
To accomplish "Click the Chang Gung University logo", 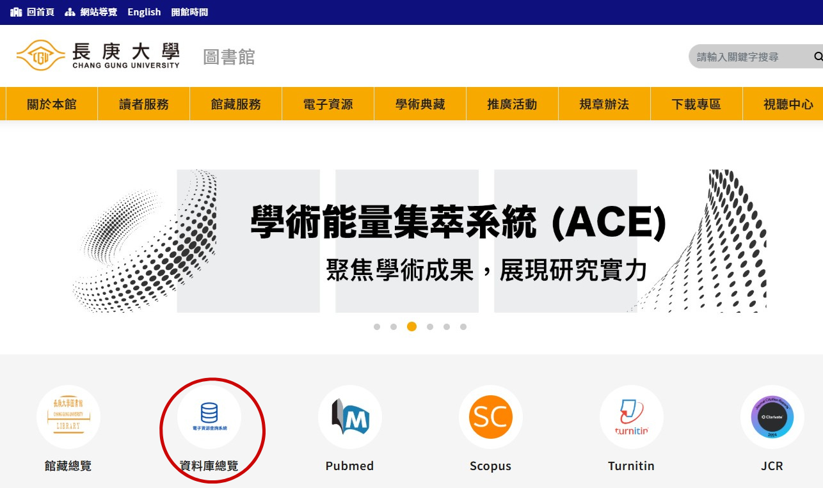I will [99, 56].
